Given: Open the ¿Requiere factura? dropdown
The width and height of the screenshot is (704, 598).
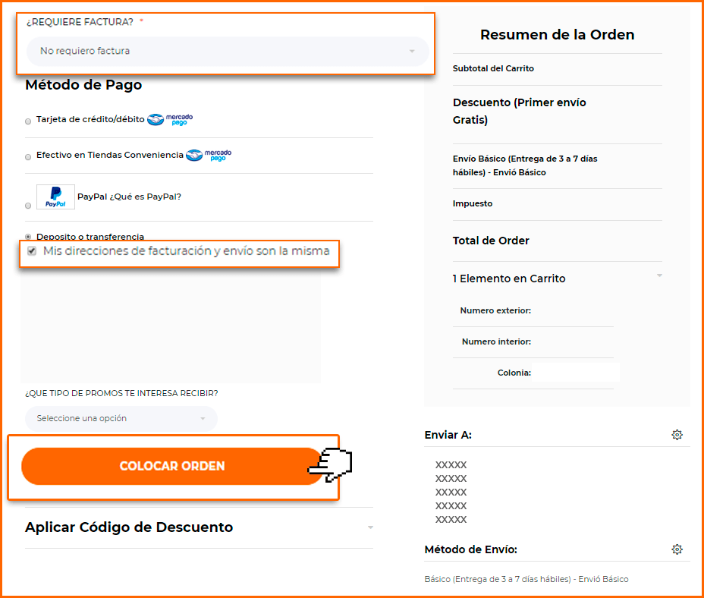Looking at the screenshot, I should coord(228,51).
